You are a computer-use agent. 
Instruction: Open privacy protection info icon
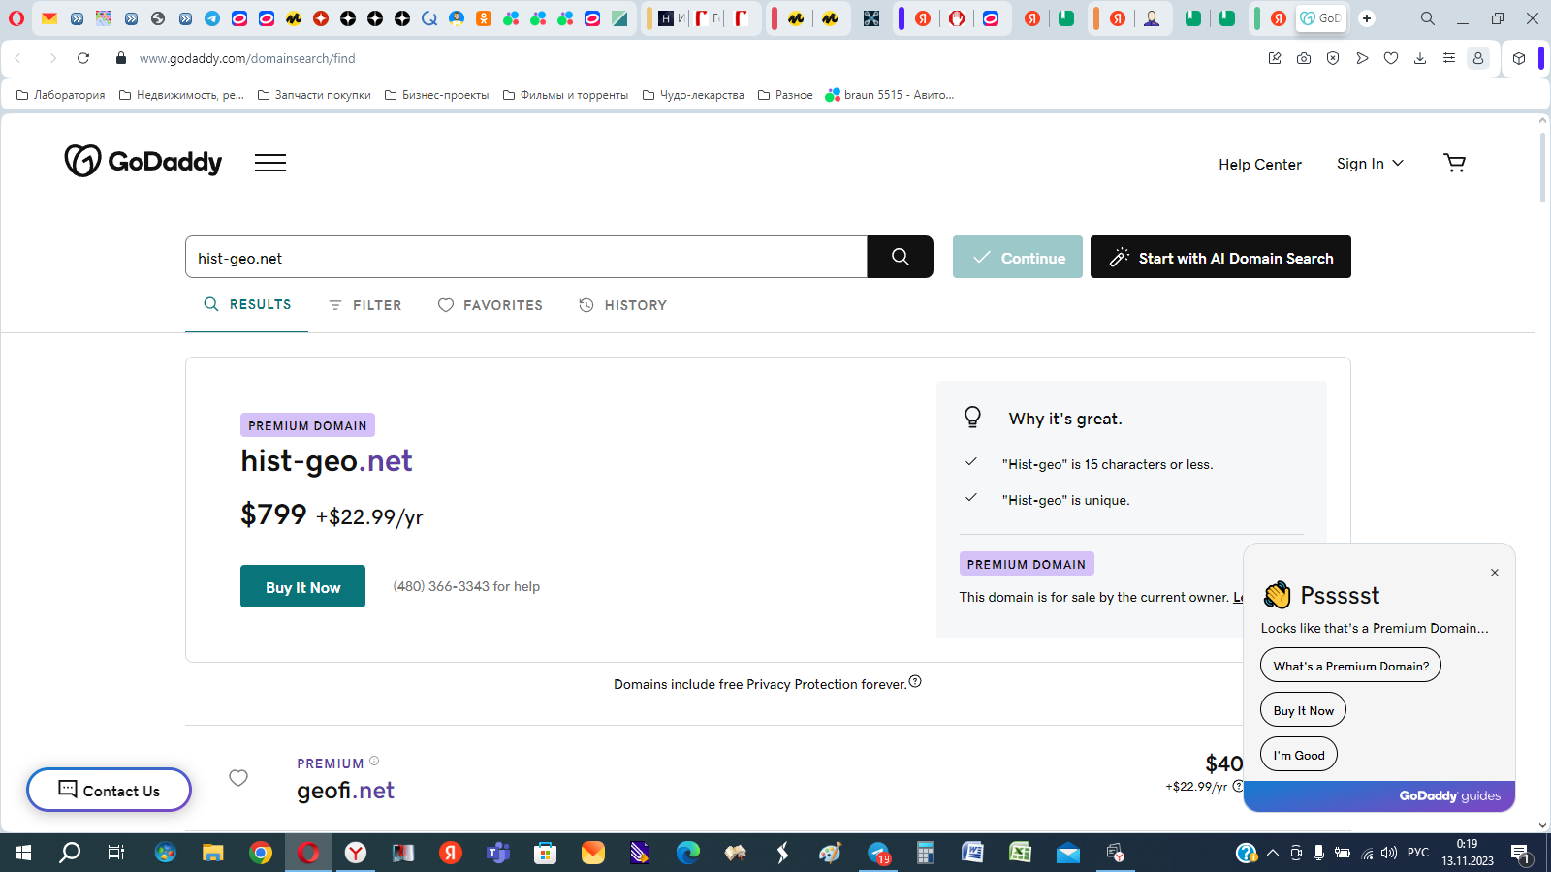click(915, 682)
